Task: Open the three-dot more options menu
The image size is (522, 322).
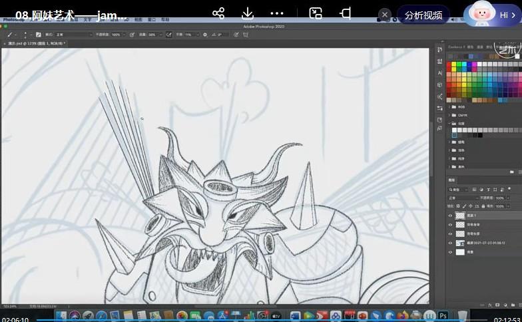Action: (277, 13)
